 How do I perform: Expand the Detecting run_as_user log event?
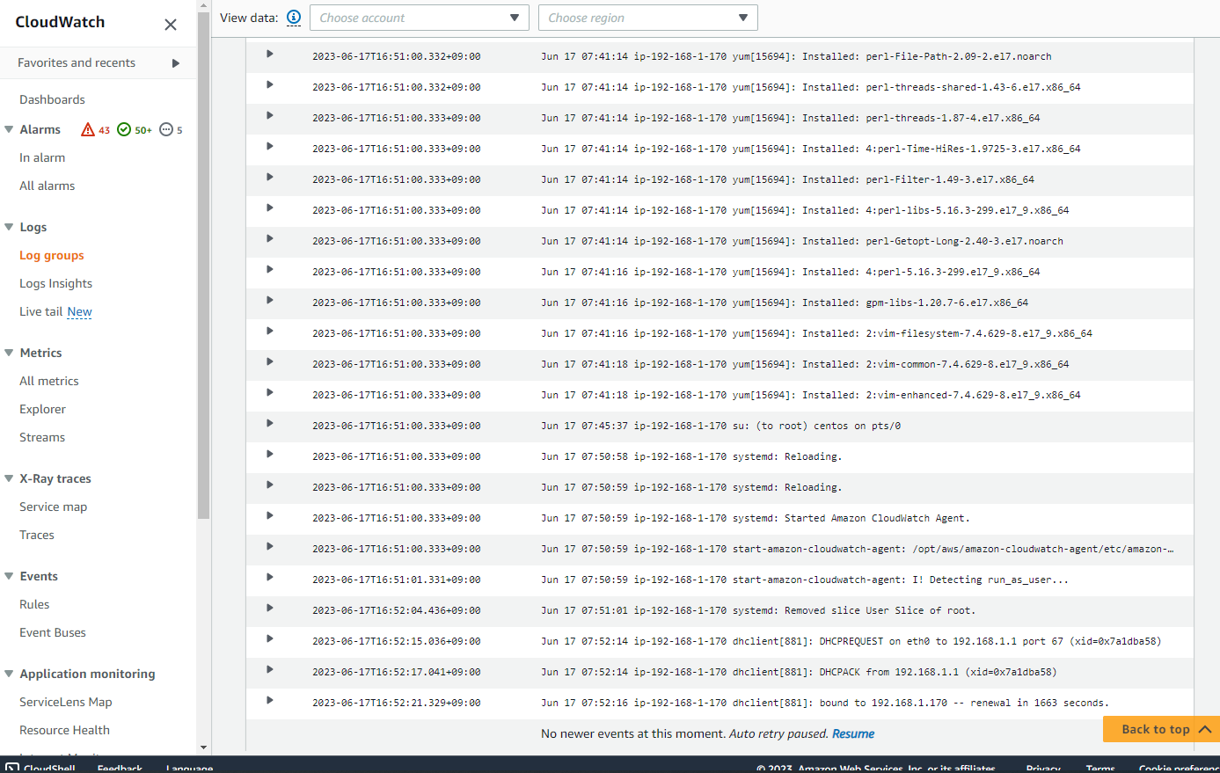(x=270, y=578)
